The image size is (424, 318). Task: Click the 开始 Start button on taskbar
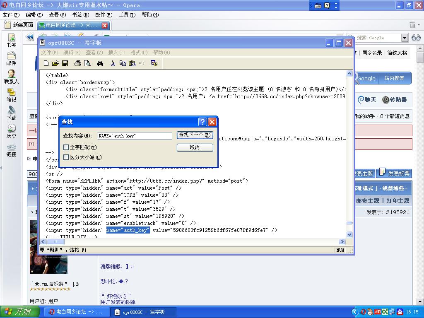click(x=19, y=312)
